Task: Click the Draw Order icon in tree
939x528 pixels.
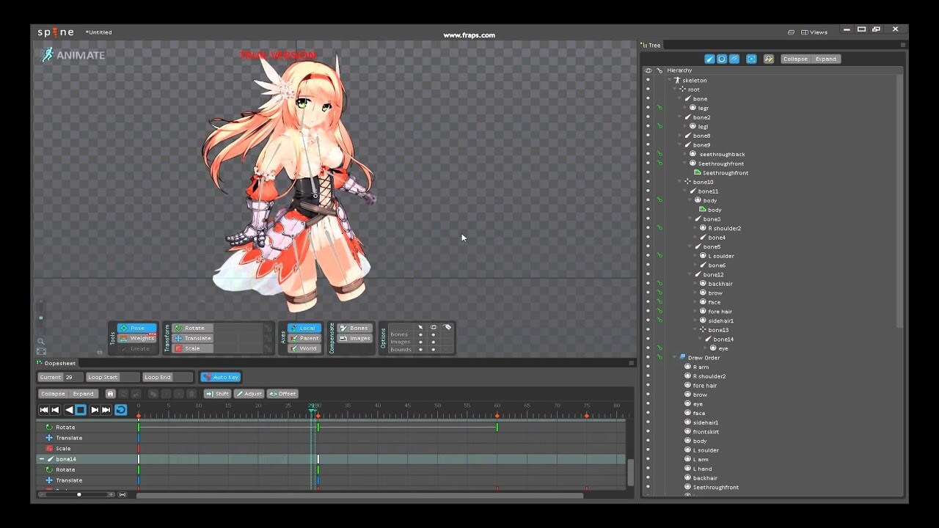Action: tap(682, 358)
